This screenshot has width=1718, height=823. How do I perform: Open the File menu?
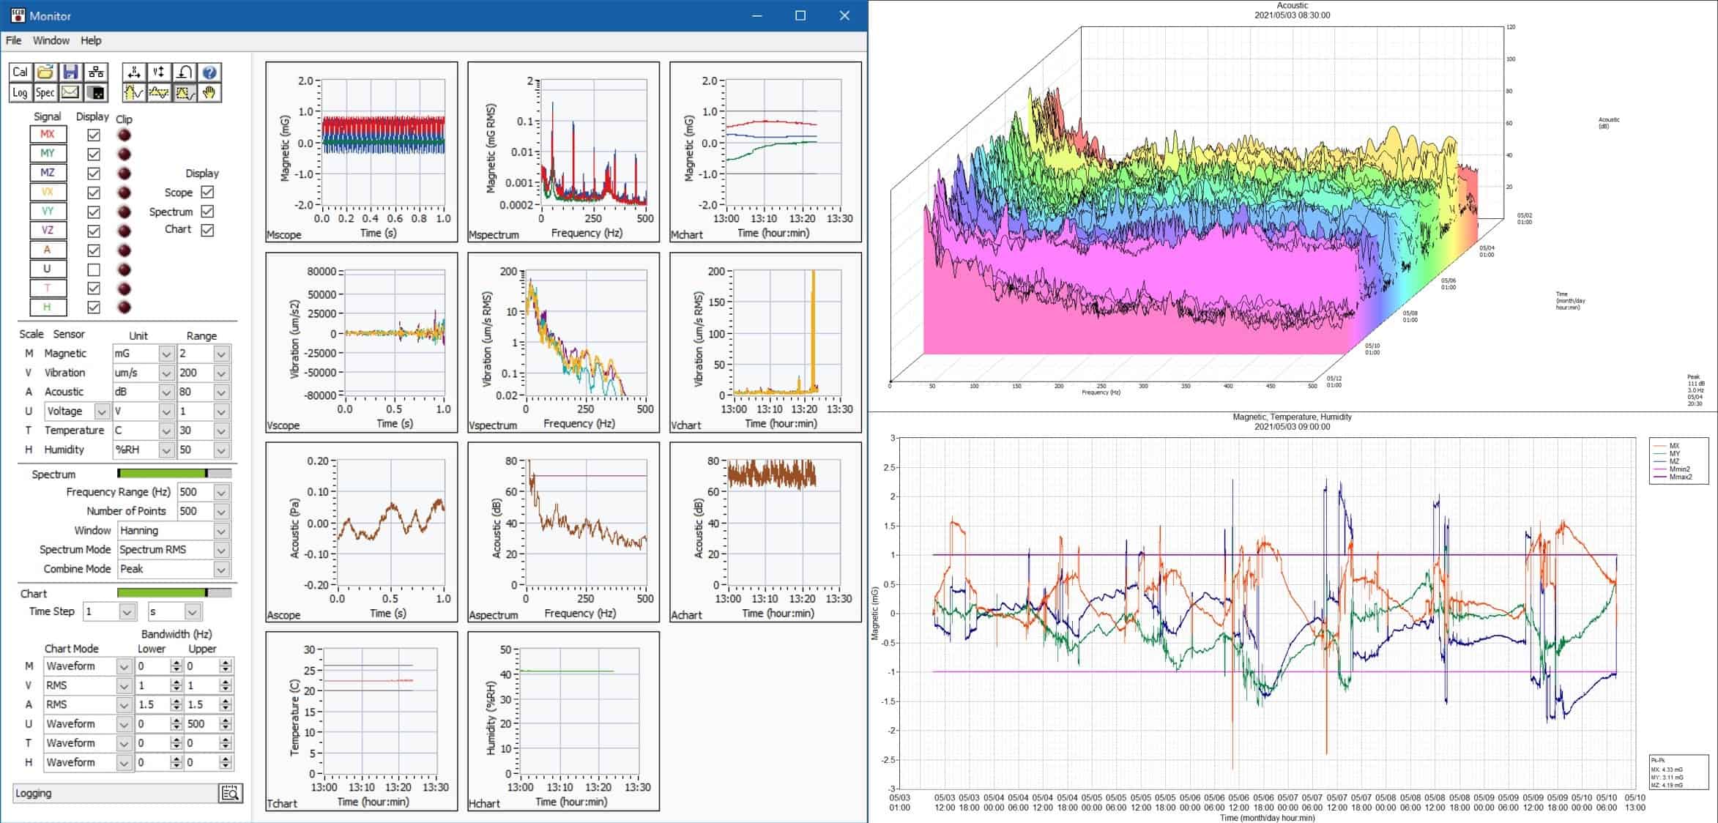point(16,42)
